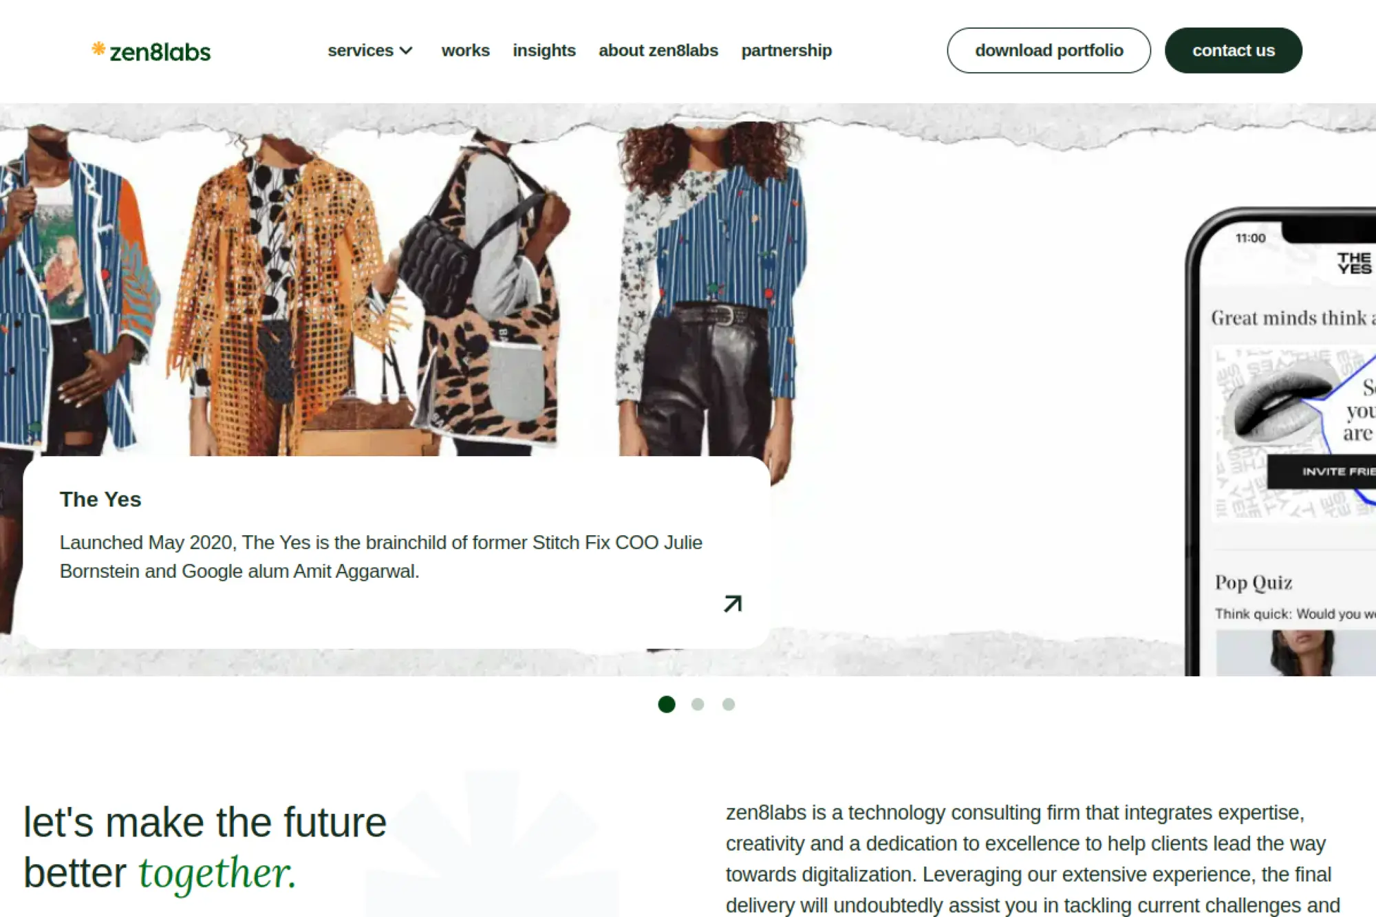
Task: Click the contact us button
Action: click(1233, 50)
